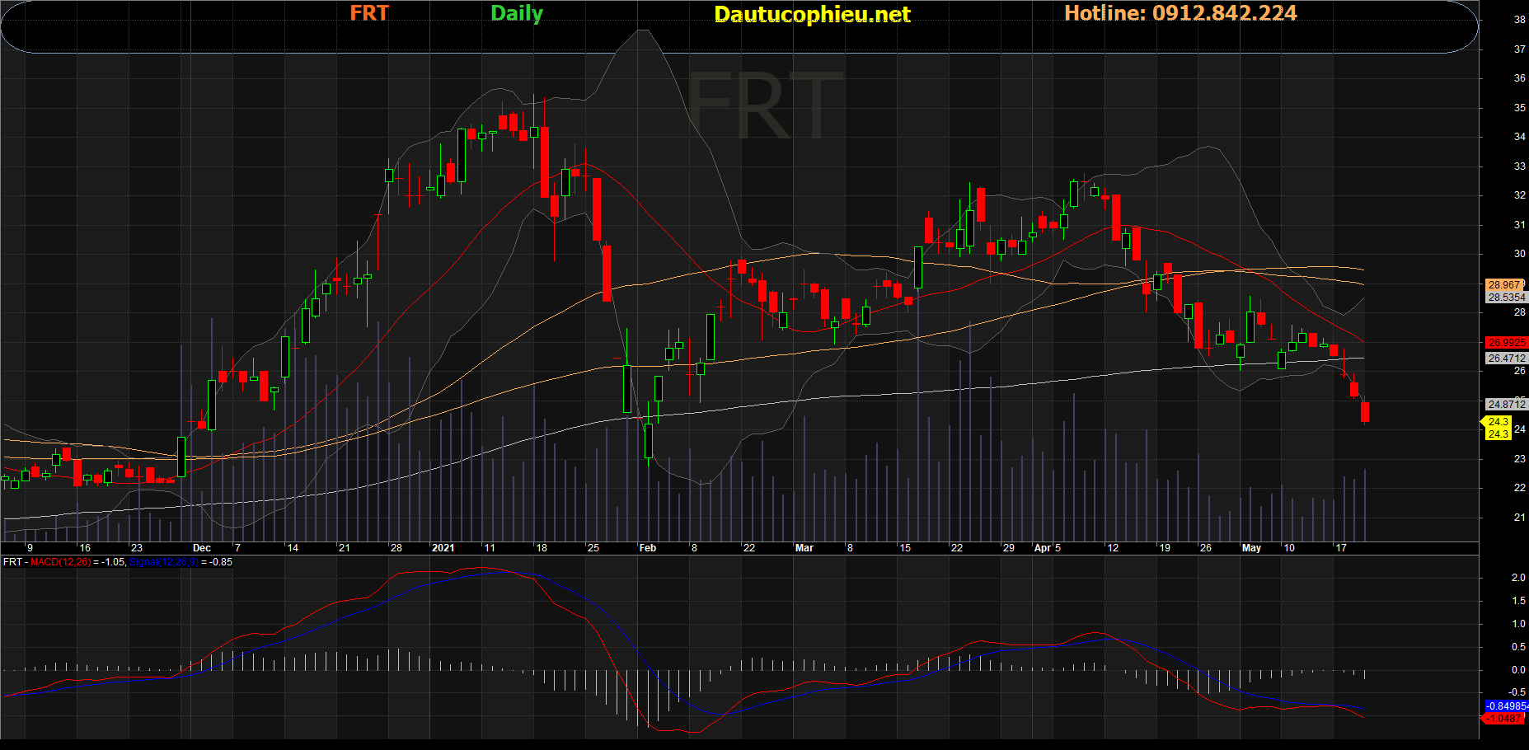This screenshot has width=1529, height=750.
Task: Click the Hotline 0912.842.224 text
Action: [1180, 13]
